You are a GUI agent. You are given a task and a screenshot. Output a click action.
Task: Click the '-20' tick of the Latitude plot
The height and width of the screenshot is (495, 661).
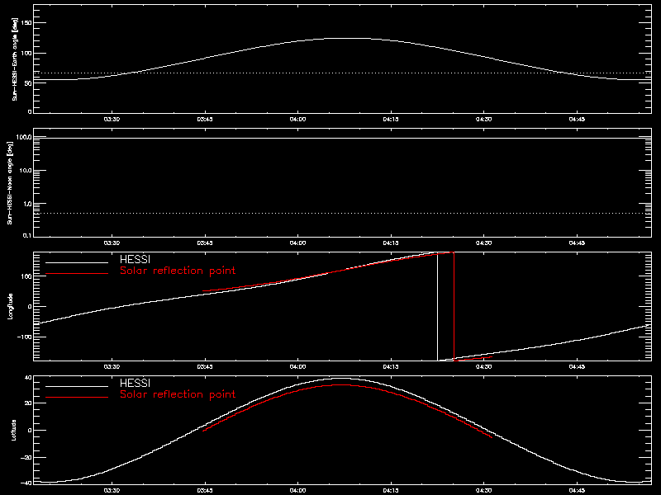click(26, 457)
